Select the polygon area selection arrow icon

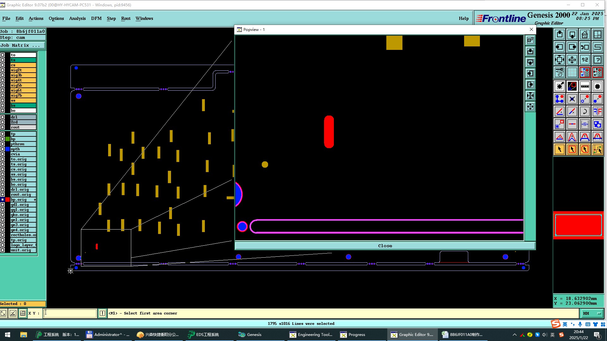585,149
